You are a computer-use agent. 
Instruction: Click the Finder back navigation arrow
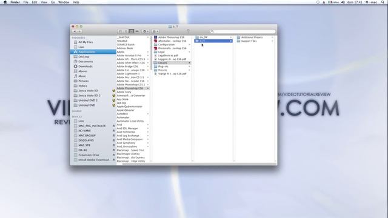tap(75, 31)
